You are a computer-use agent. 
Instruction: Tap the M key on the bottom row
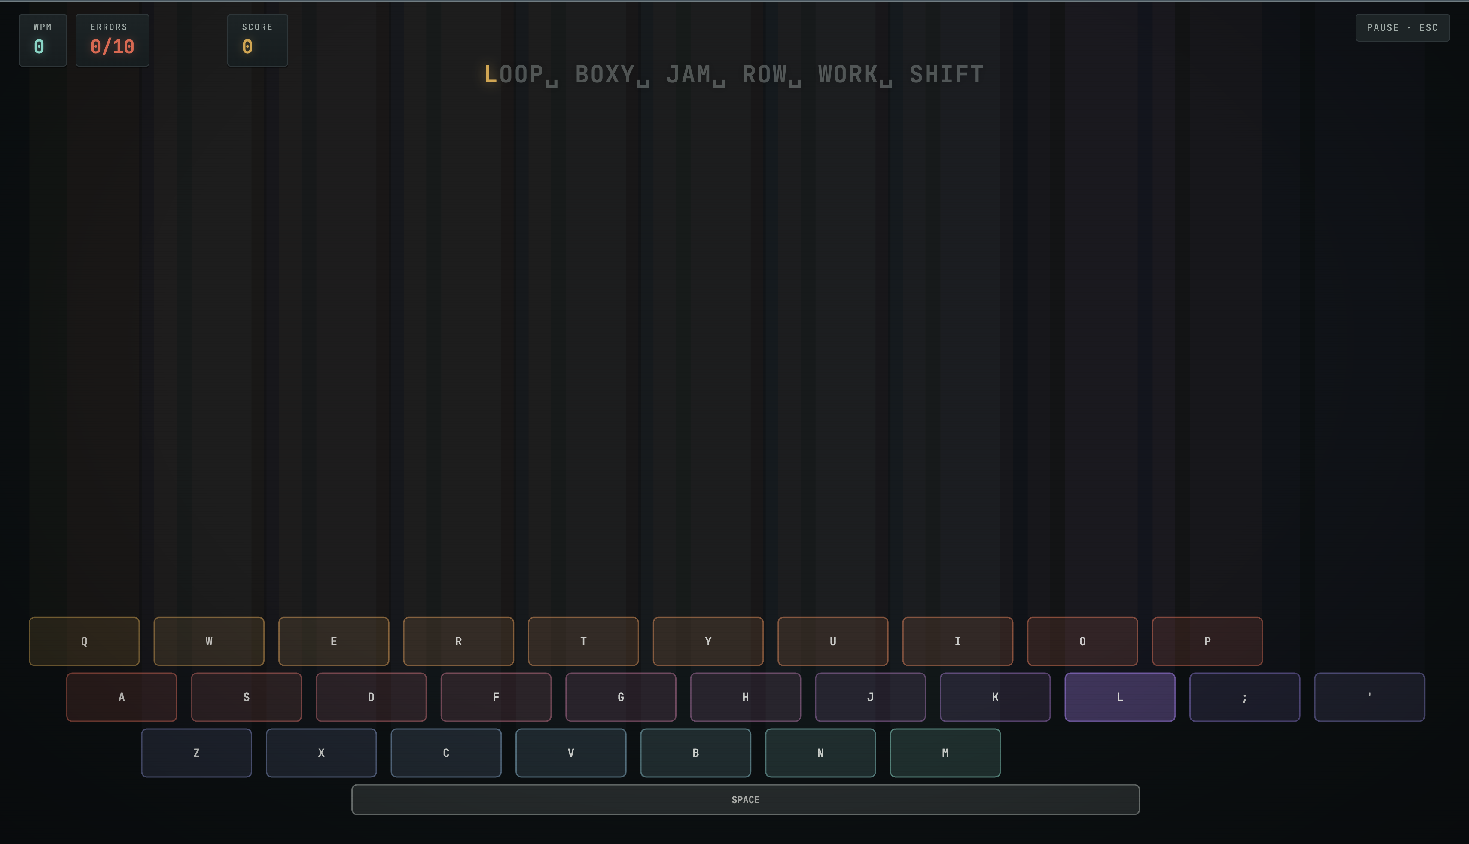click(x=945, y=753)
